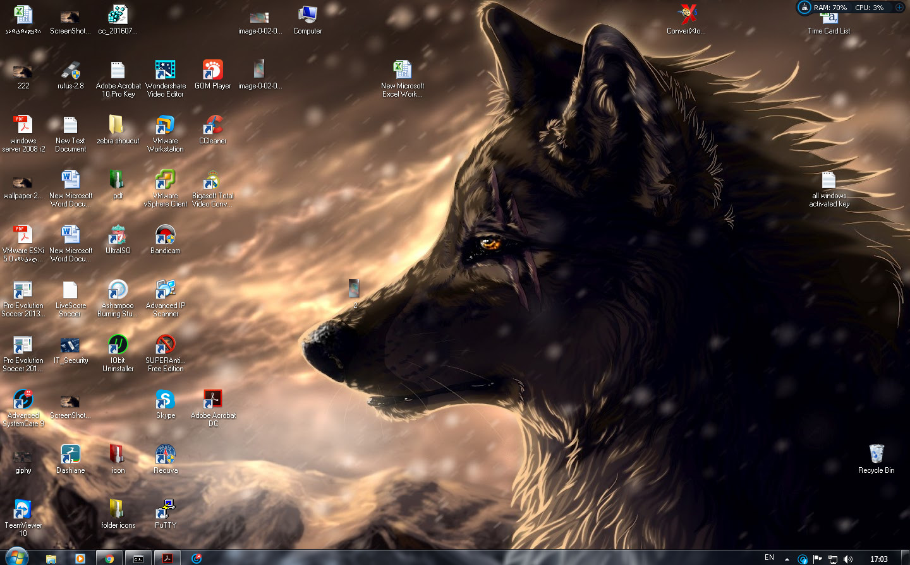Image resolution: width=910 pixels, height=565 pixels.
Task: Click the taskbar clock showing 17:03
Action: pyautogui.click(x=878, y=559)
